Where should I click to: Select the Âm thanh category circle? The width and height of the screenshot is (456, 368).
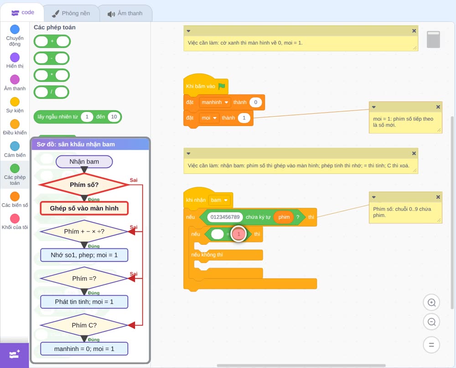(x=15, y=79)
